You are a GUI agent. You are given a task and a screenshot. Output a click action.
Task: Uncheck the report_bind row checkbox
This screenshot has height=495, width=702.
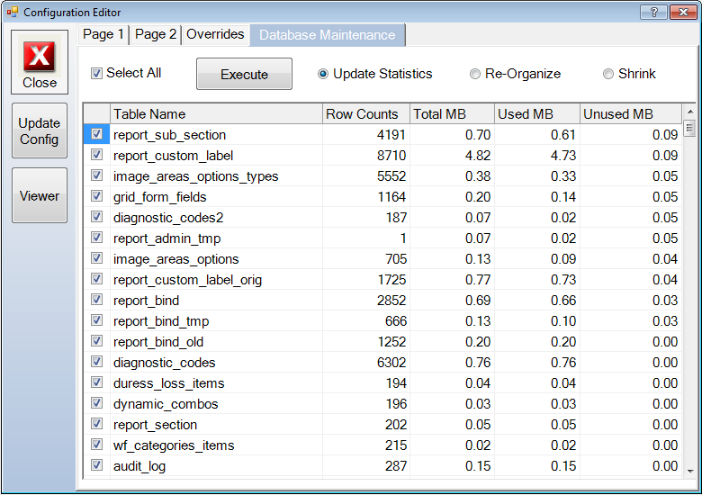tap(96, 300)
